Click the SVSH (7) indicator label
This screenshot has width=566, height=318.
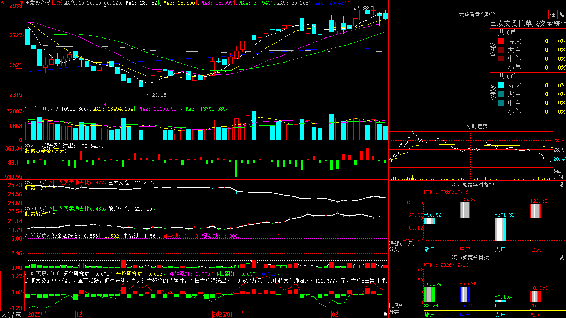(36, 209)
